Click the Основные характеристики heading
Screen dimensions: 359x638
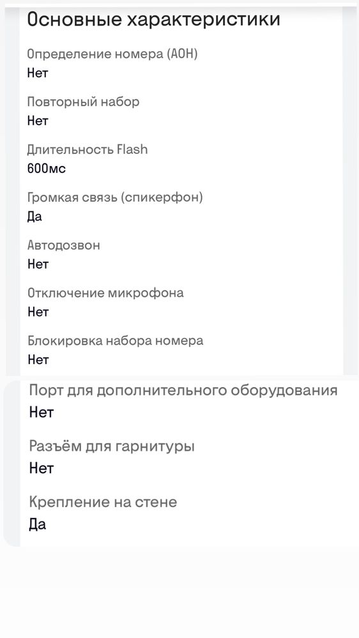pyautogui.click(x=153, y=20)
